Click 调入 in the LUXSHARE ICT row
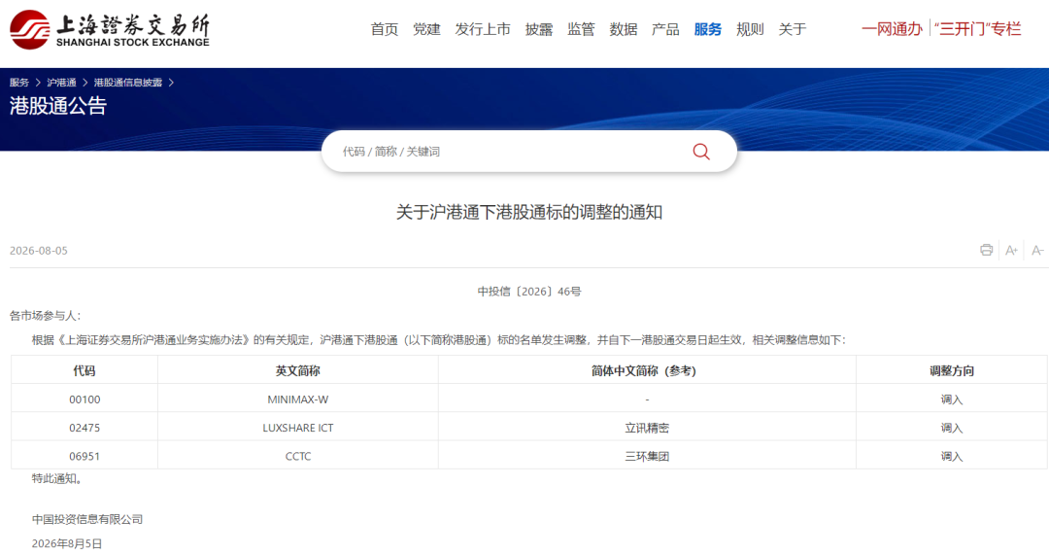This screenshot has width=1049, height=555. tap(951, 428)
